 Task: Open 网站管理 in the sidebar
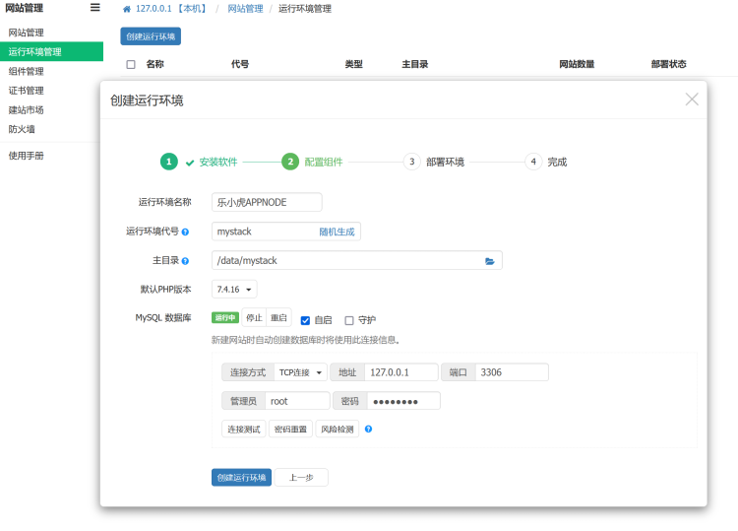pyautogui.click(x=26, y=33)
